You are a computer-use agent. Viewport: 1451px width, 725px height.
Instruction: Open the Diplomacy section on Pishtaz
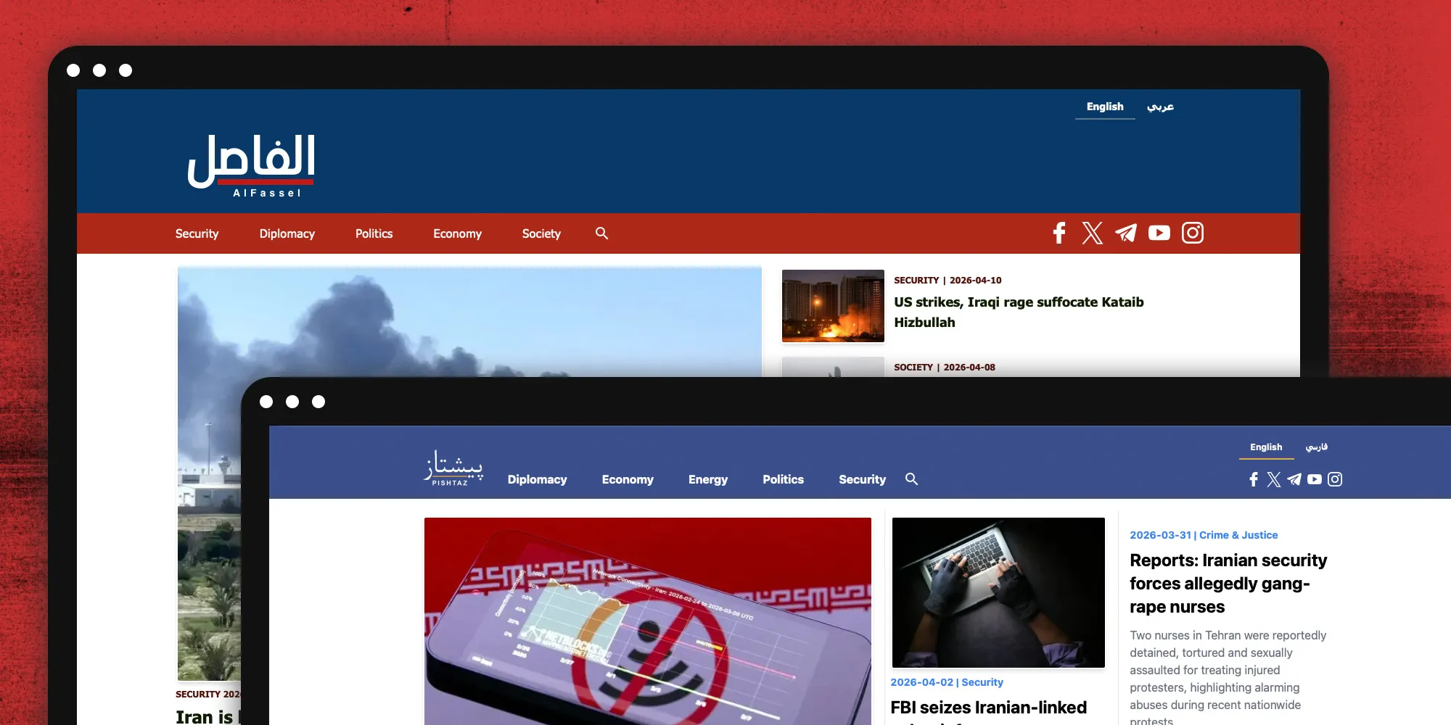click(x=538, y=479)
